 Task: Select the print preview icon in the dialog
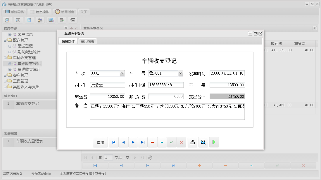pyautogui.click(x=203, y=142)
